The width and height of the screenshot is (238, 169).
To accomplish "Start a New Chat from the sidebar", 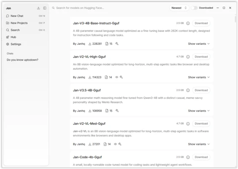I will point(26,16).
